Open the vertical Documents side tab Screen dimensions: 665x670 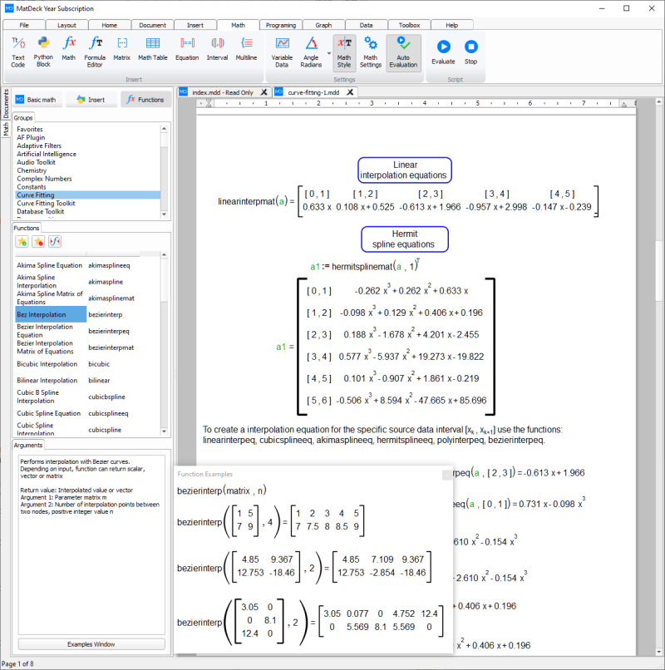pos(6,104)
